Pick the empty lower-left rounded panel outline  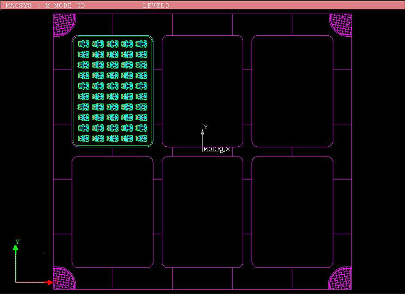click(x=113, y=212)
